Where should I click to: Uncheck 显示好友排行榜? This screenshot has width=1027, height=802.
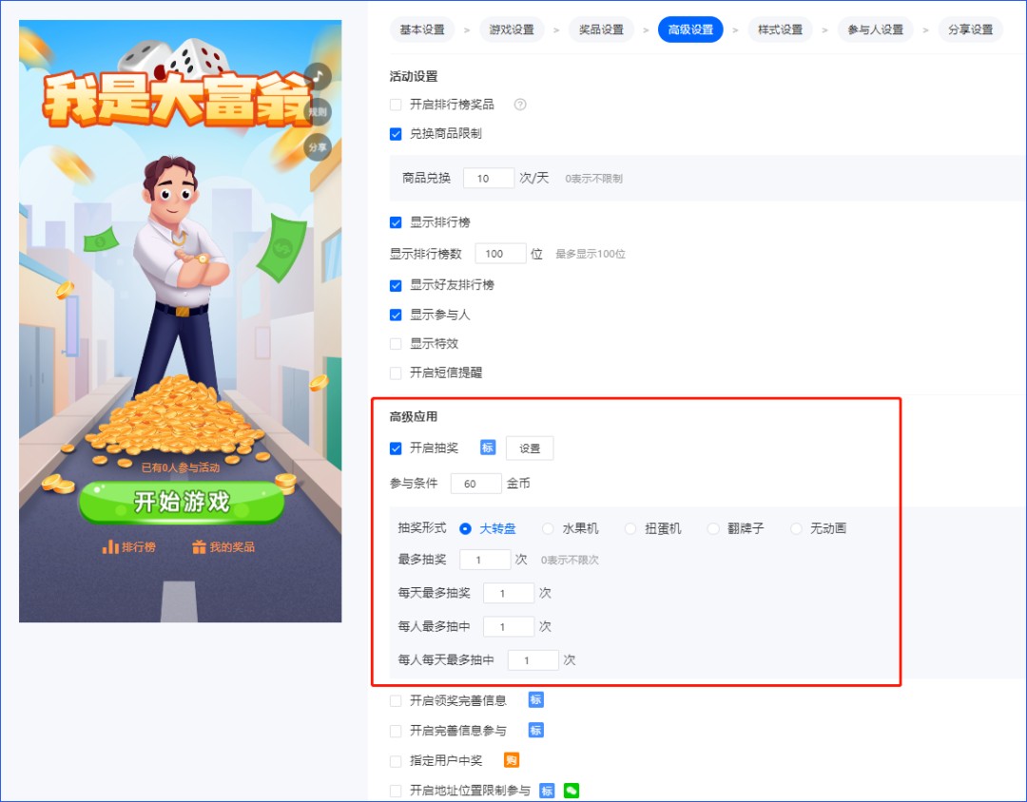pos(396,285)
